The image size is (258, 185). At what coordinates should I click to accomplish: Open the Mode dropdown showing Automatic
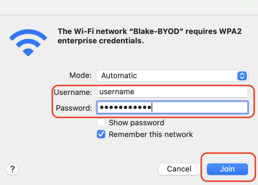point(172,76)
